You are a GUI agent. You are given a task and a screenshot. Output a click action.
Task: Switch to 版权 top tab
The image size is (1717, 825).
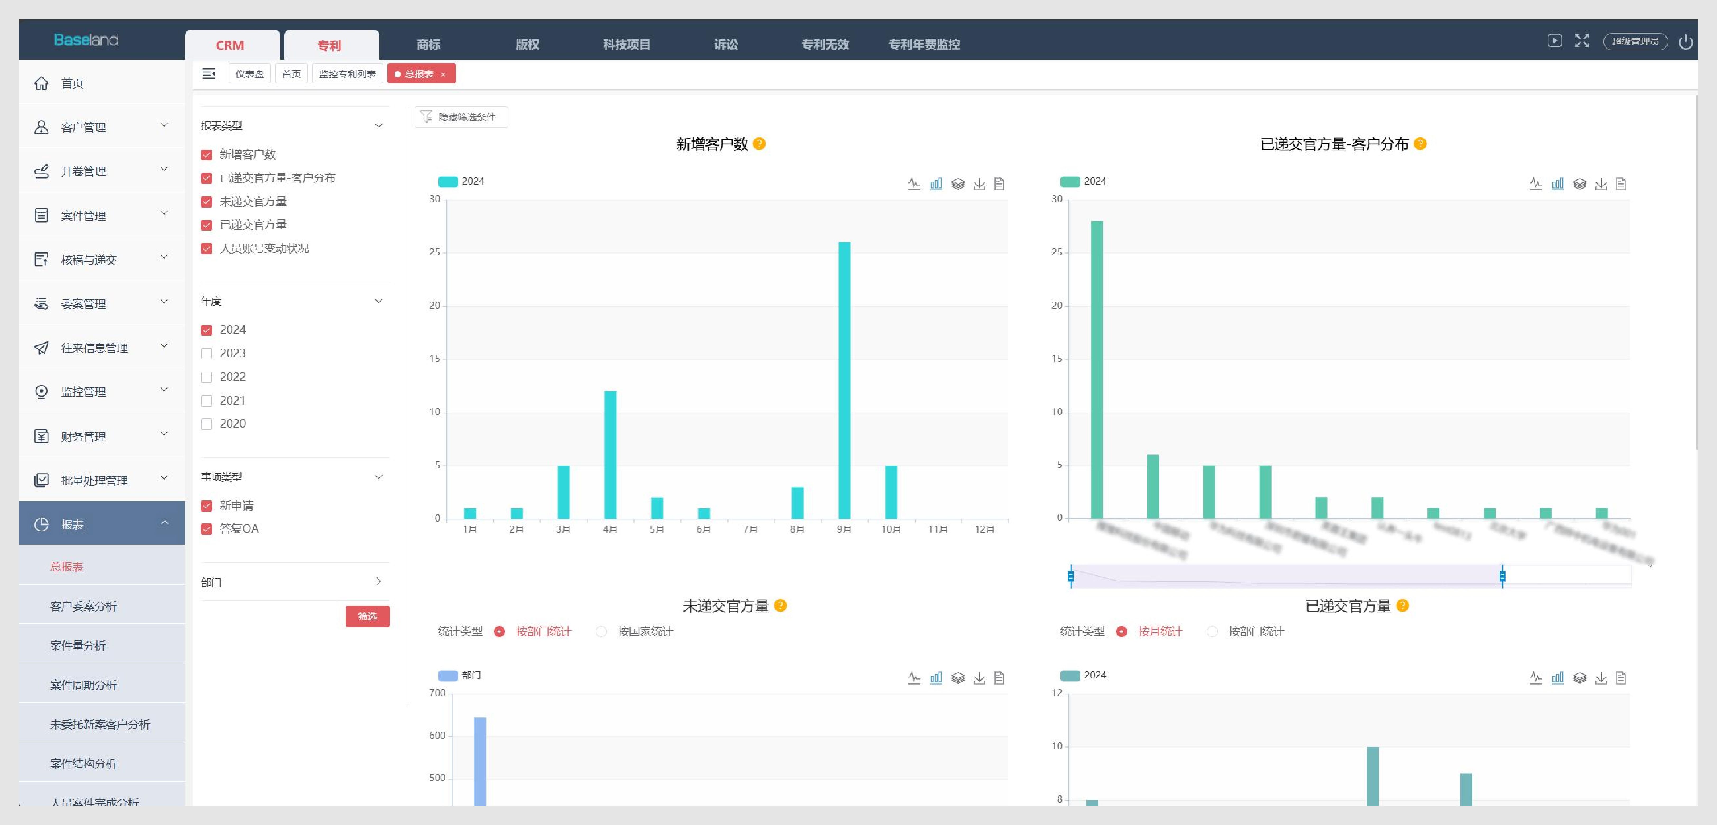click(527, 45)
